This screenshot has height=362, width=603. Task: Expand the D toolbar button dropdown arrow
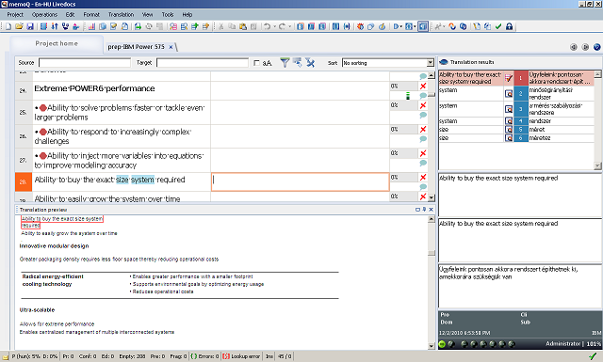point(401,26)
